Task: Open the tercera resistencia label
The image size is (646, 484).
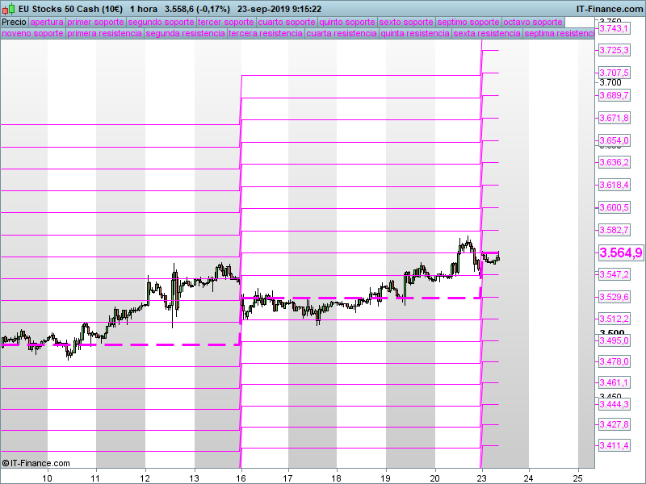Action: [x=266, y=34]
